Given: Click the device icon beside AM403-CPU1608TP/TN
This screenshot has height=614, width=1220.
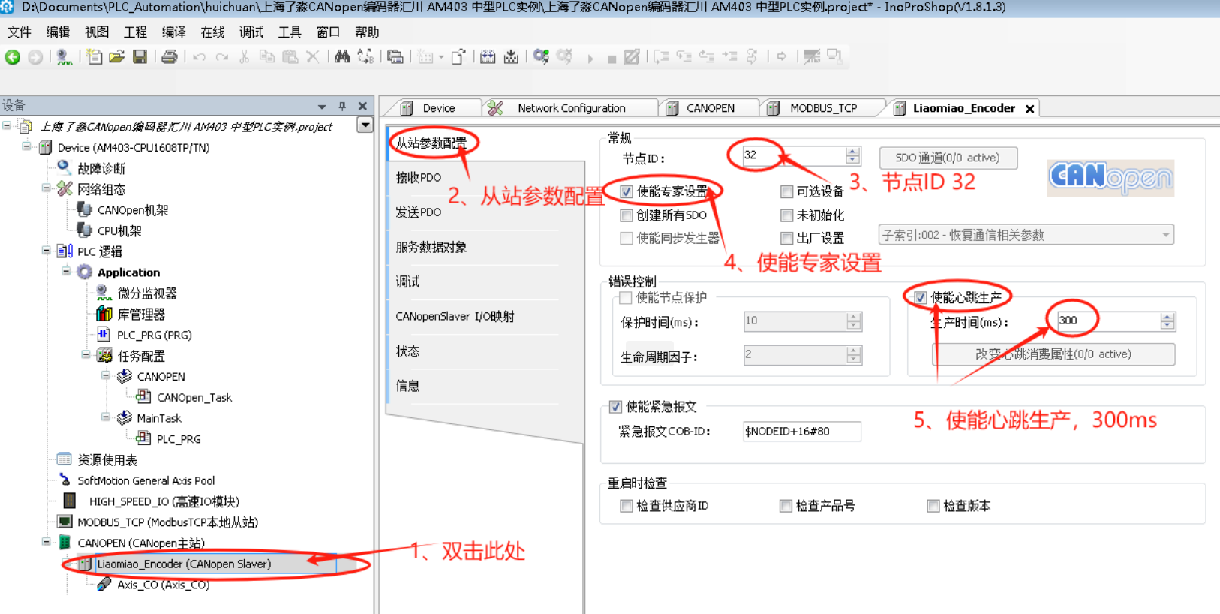Looking at the screenshot, I should tap(46, 147).
